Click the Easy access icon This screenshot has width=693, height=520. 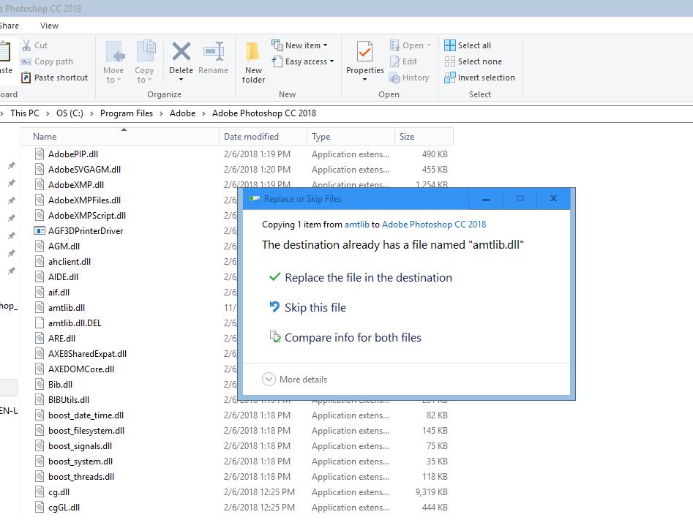pos(277,61)
